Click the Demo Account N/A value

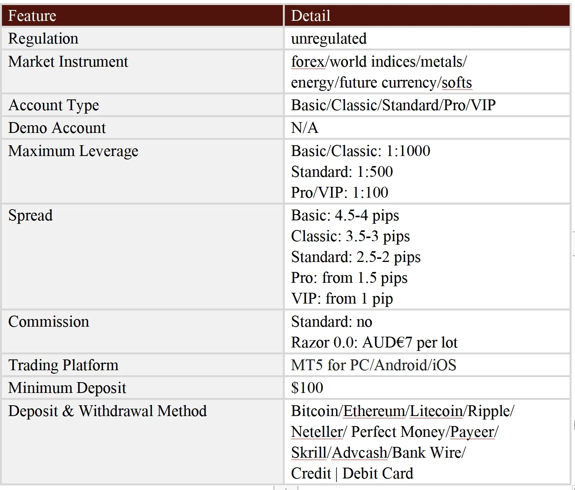click(x=304, y=128)
